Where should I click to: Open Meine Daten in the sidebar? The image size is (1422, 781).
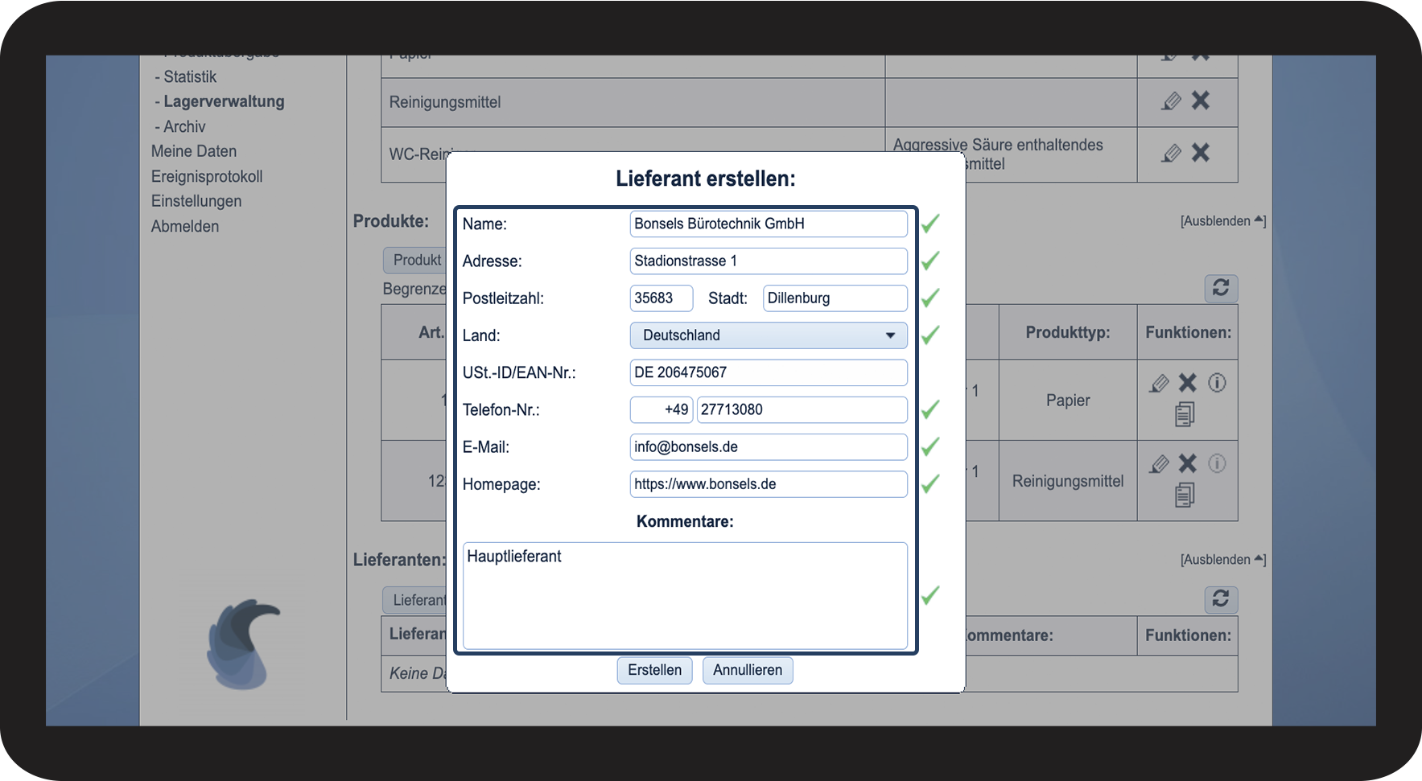[x=194, y=151]
